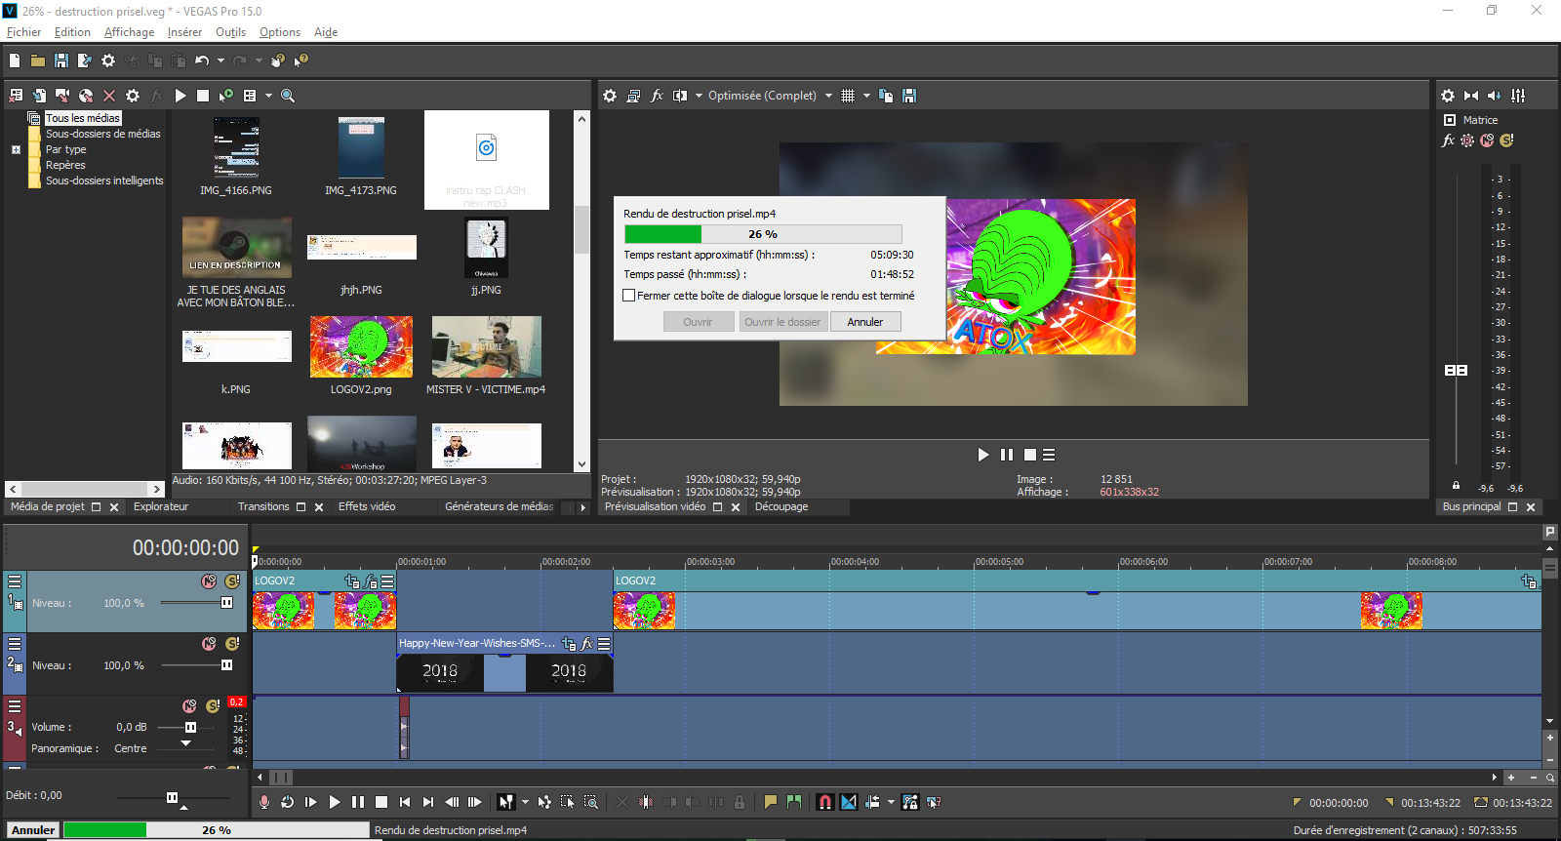Image resolution: width=1561 pixels, height=841 pixels.
Task: Toggle the Matrice checkbox in master bus
Action: (x=1450, y=120)
